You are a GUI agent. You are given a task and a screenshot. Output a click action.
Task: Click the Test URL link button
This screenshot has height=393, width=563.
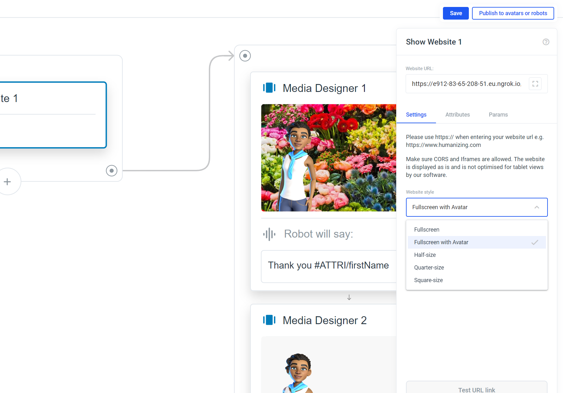coord(476,388)
